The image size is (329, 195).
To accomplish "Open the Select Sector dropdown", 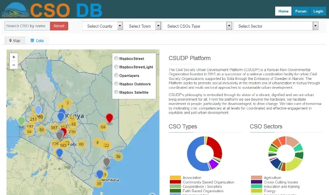I will coord(276,26).
